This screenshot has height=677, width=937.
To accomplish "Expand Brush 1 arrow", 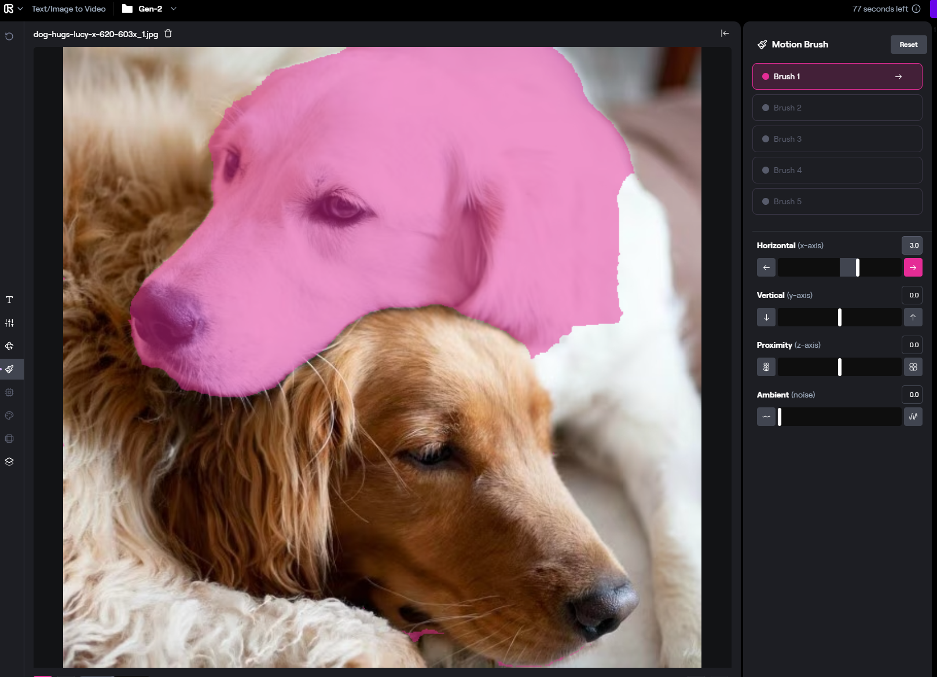I will 898,76.
